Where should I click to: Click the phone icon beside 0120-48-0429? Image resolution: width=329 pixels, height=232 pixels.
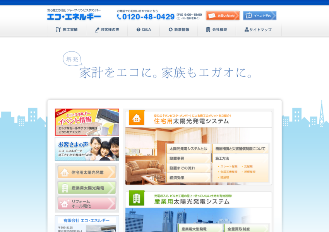click(119, 17)
